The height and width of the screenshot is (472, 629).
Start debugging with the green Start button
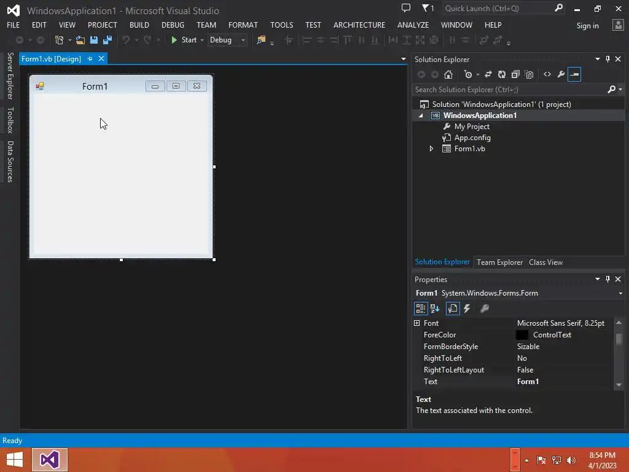(x=184, y=40)
